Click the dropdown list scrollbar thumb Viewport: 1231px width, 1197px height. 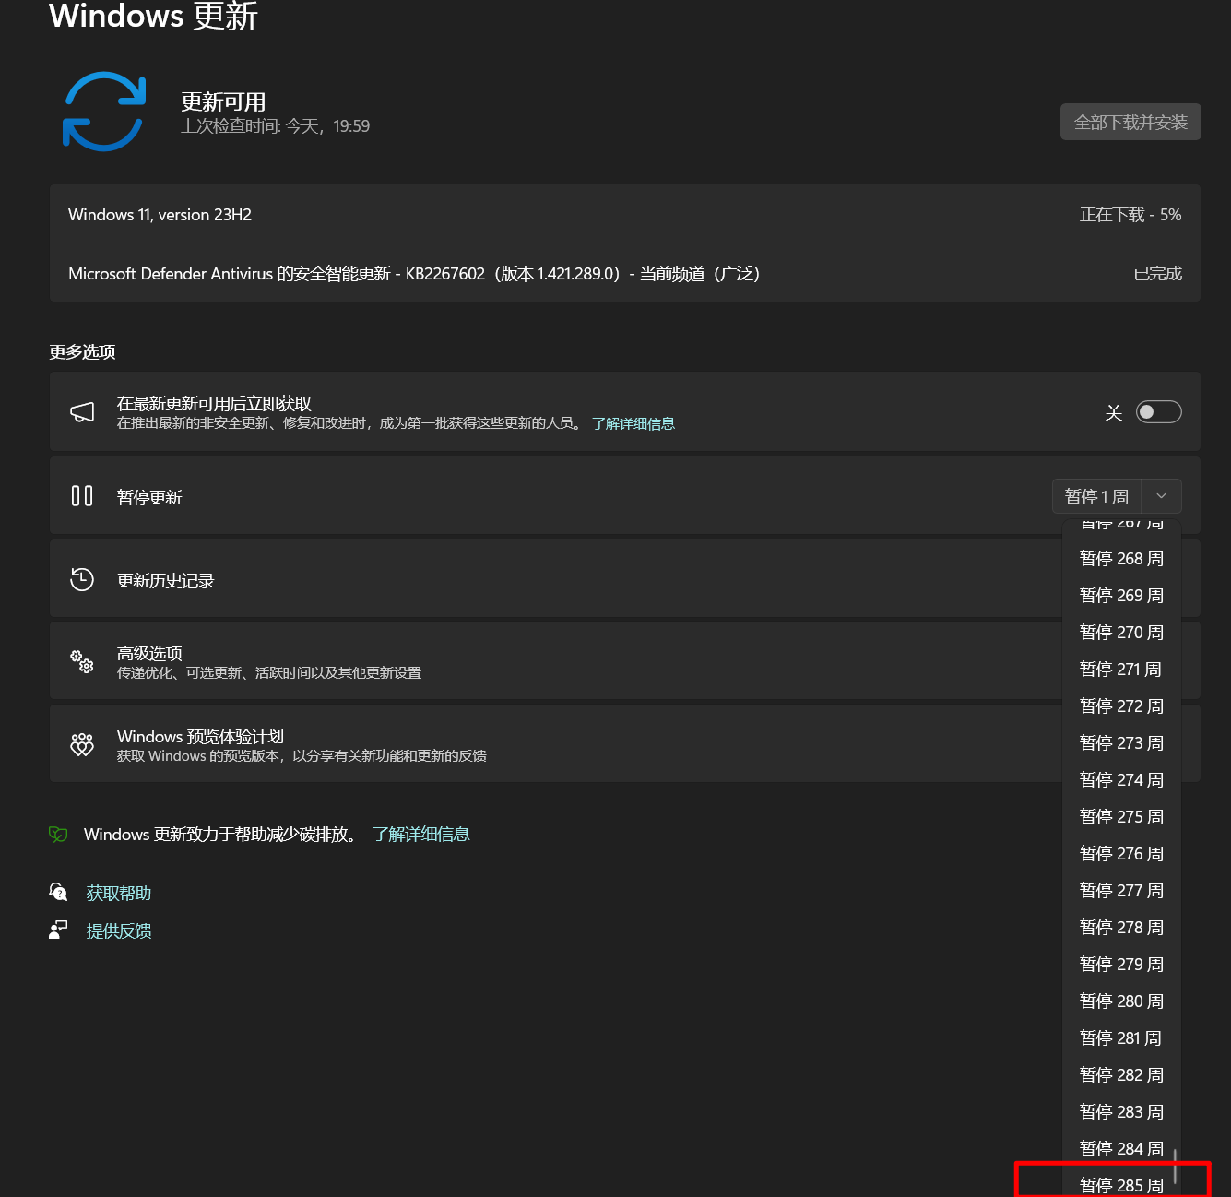coord(1175,1165)
